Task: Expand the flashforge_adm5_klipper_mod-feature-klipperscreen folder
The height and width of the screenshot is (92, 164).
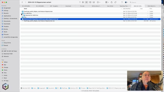Action: [21, 11]
